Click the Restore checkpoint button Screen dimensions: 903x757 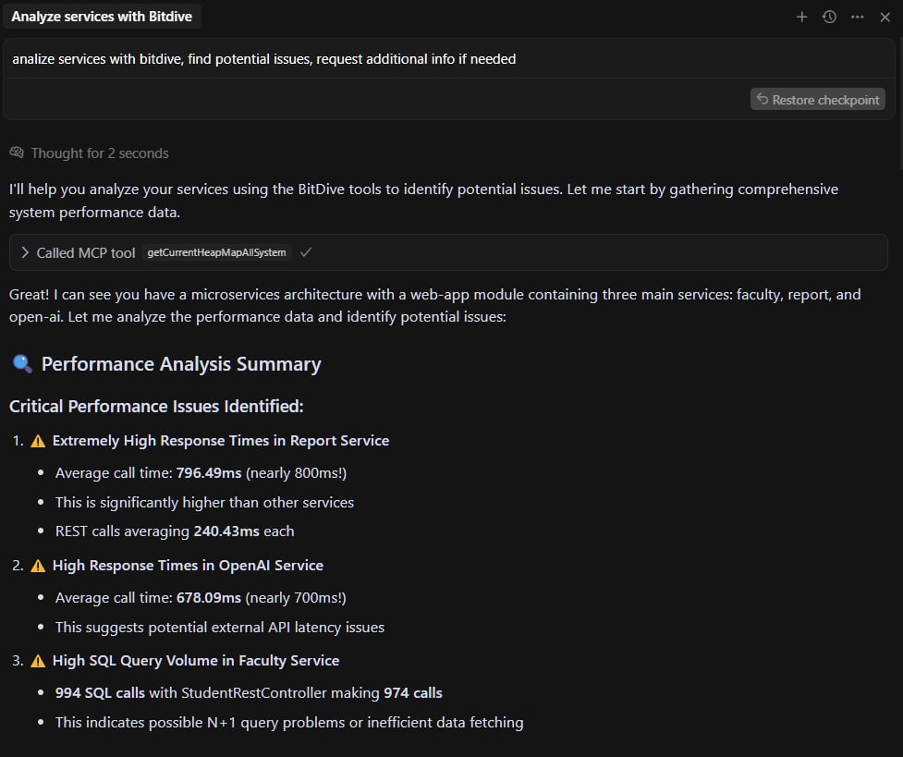tap(817, 100)
